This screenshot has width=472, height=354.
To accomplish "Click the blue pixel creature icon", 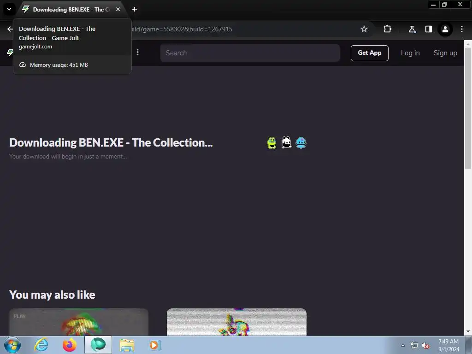I will coord(301,143).
